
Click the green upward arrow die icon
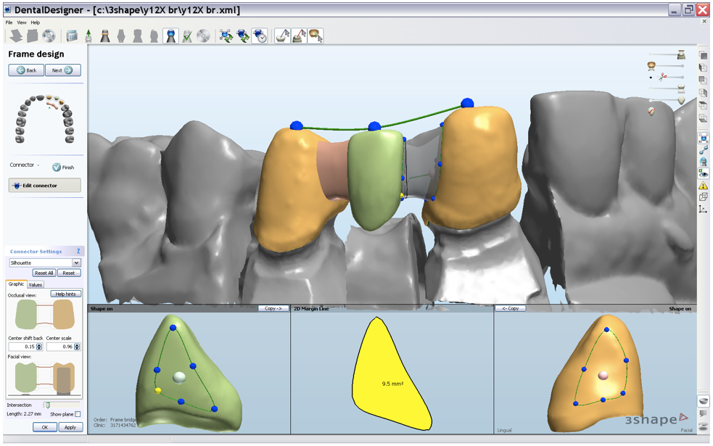click(x=88, y=36)
